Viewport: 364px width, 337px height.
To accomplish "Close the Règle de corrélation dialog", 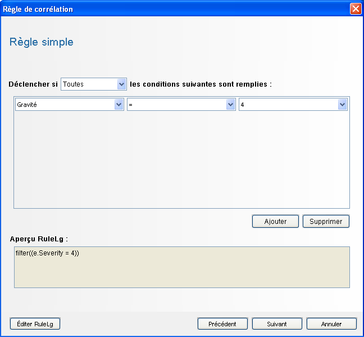I will click(355, 9).
